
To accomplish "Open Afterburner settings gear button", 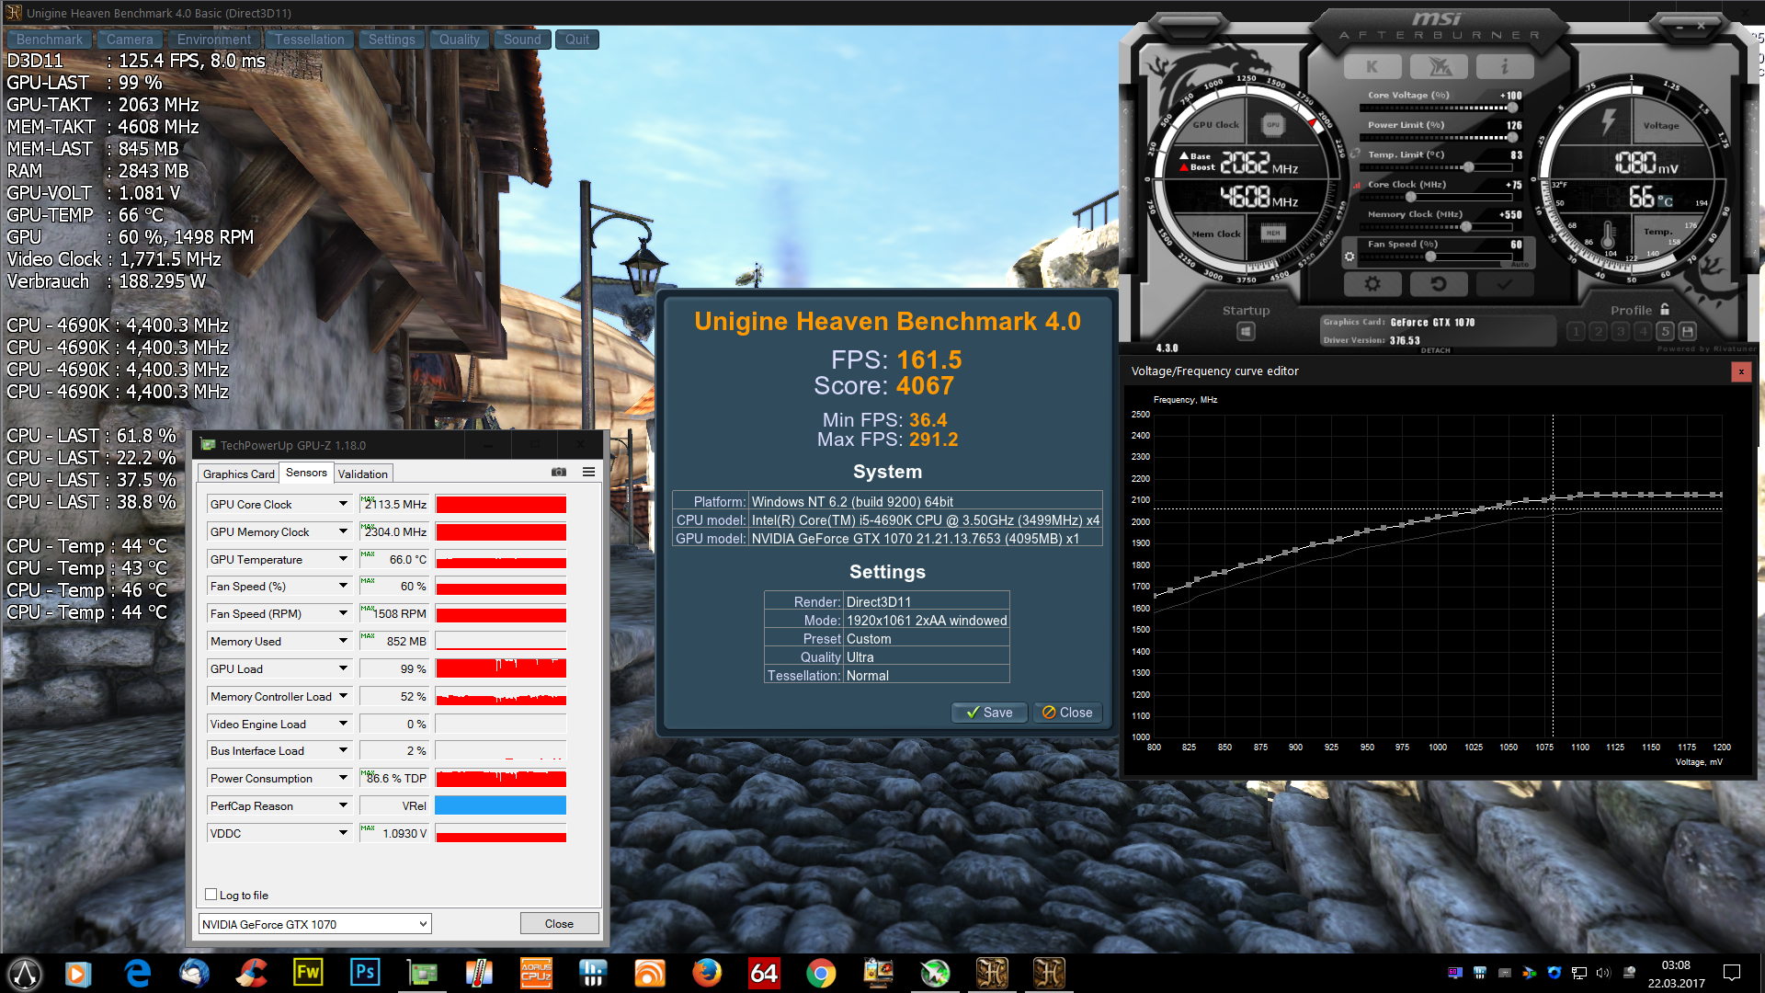I will tap(1372, 284).
